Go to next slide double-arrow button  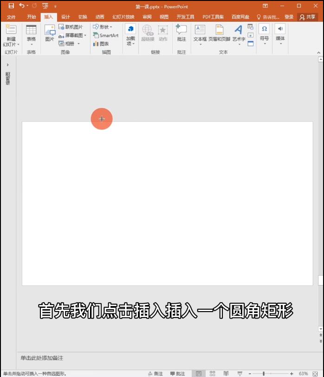(321, 341)
